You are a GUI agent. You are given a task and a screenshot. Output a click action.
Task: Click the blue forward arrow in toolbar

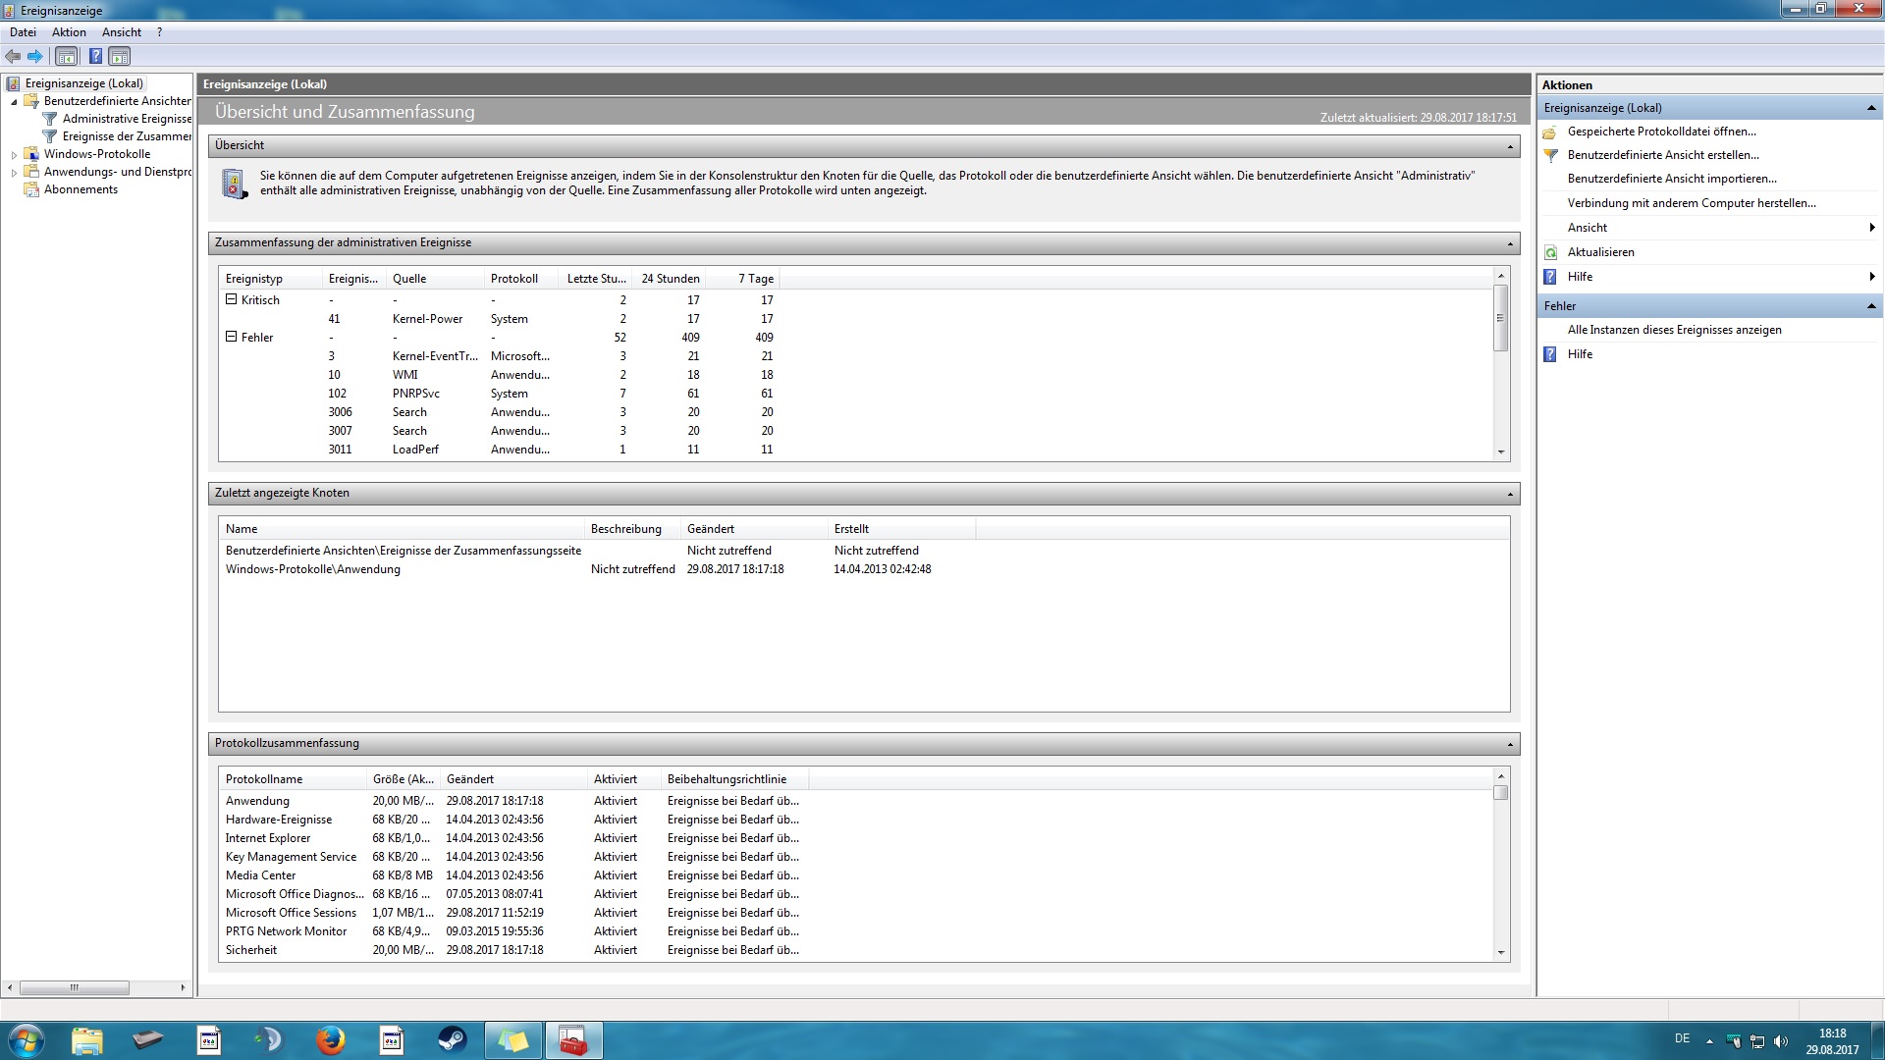35,57
